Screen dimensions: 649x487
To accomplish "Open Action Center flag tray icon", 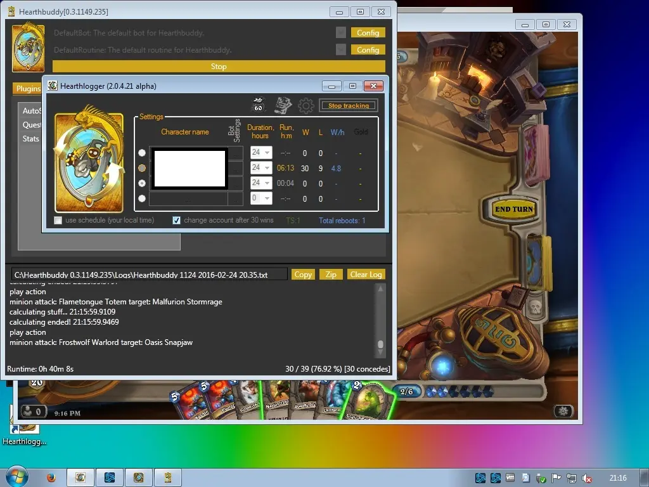I will (556, 478).
